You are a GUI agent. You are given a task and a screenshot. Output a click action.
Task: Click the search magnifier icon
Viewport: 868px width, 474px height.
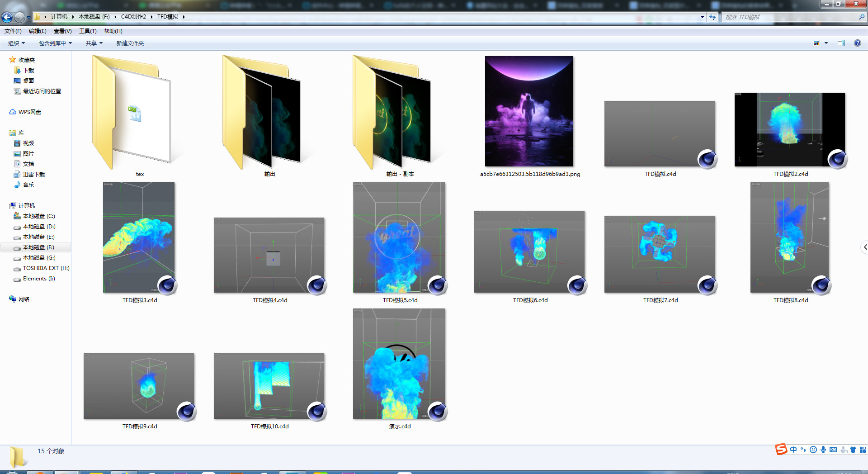point(862,17)
